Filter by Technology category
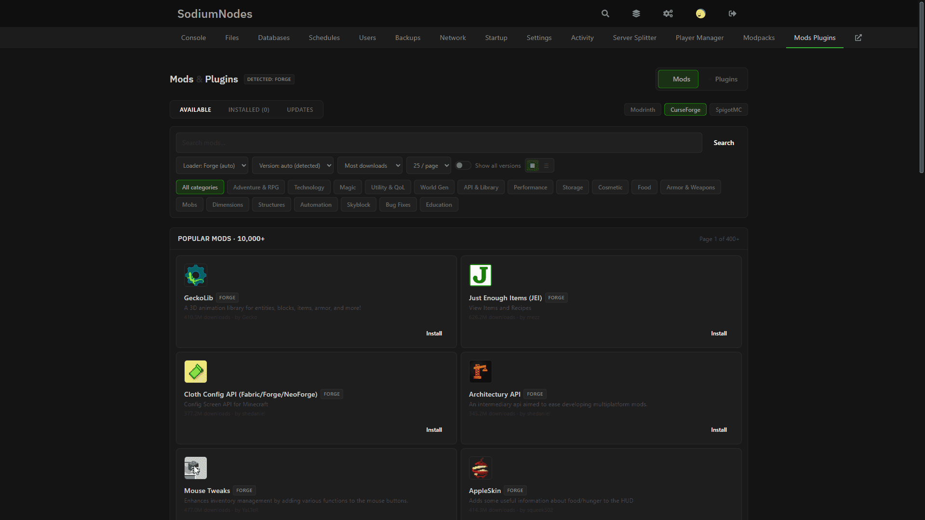 coord(309,187)
